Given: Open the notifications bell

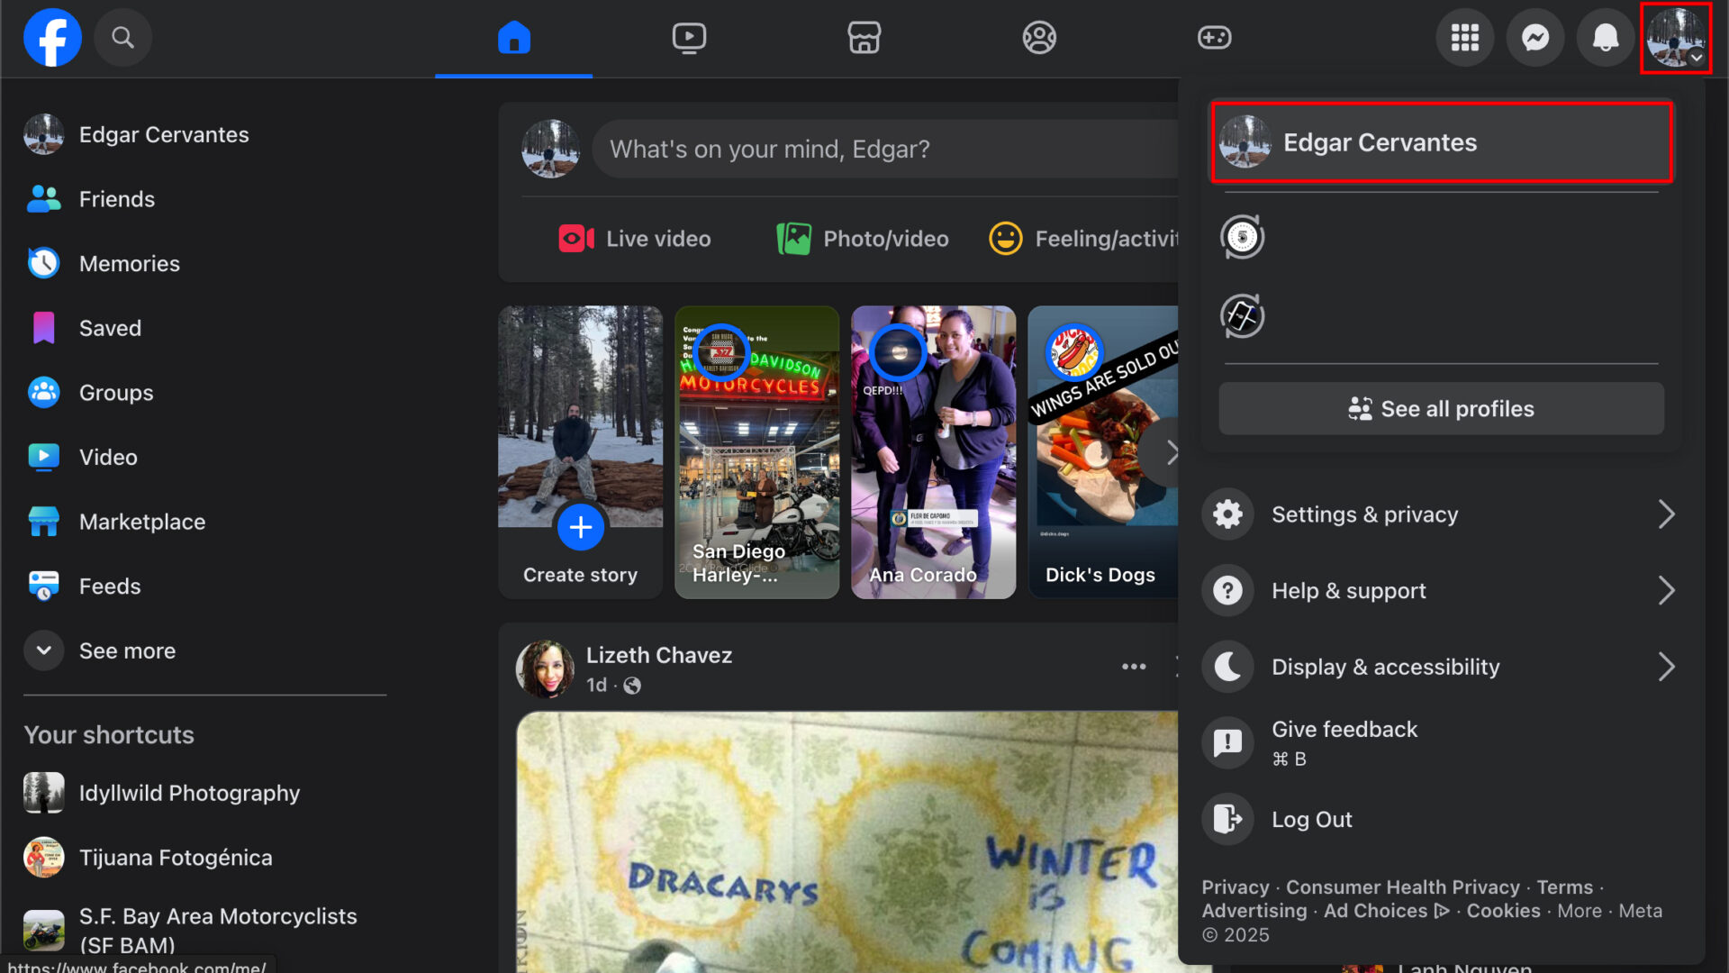Looking at the screenshot, I should (1605, 38).
